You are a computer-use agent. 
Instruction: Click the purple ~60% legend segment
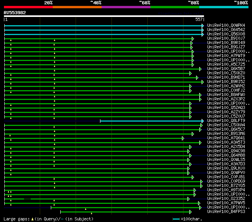pyautogui.click(x=126, y=7)
